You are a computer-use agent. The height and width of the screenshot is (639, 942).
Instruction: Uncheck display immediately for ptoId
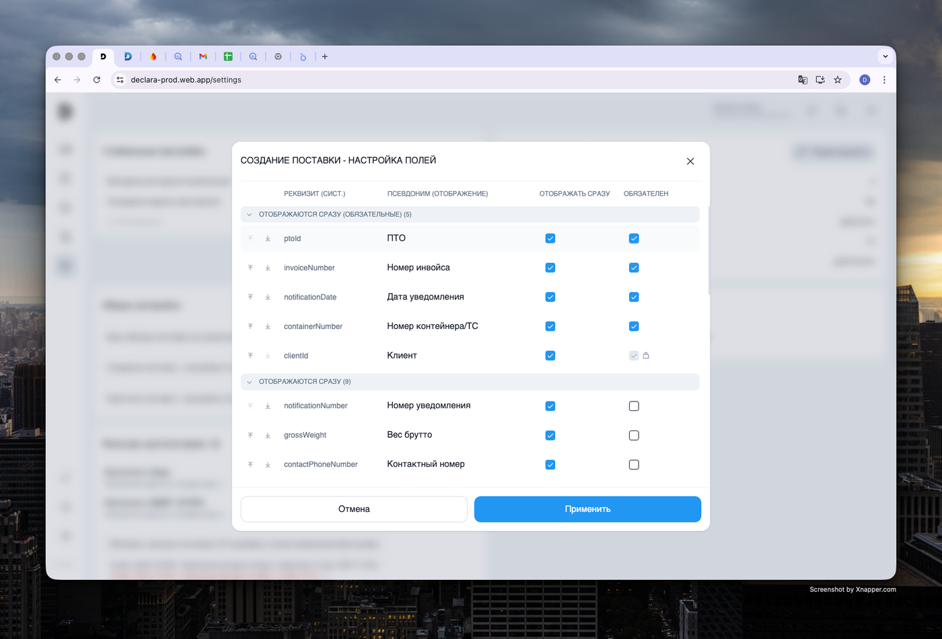click(x=550, y=239)
